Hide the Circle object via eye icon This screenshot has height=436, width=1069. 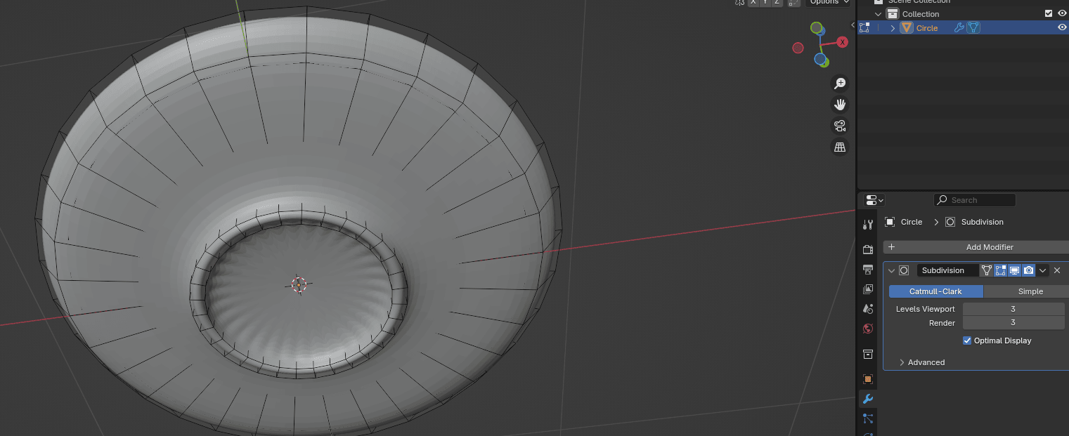1062,28
